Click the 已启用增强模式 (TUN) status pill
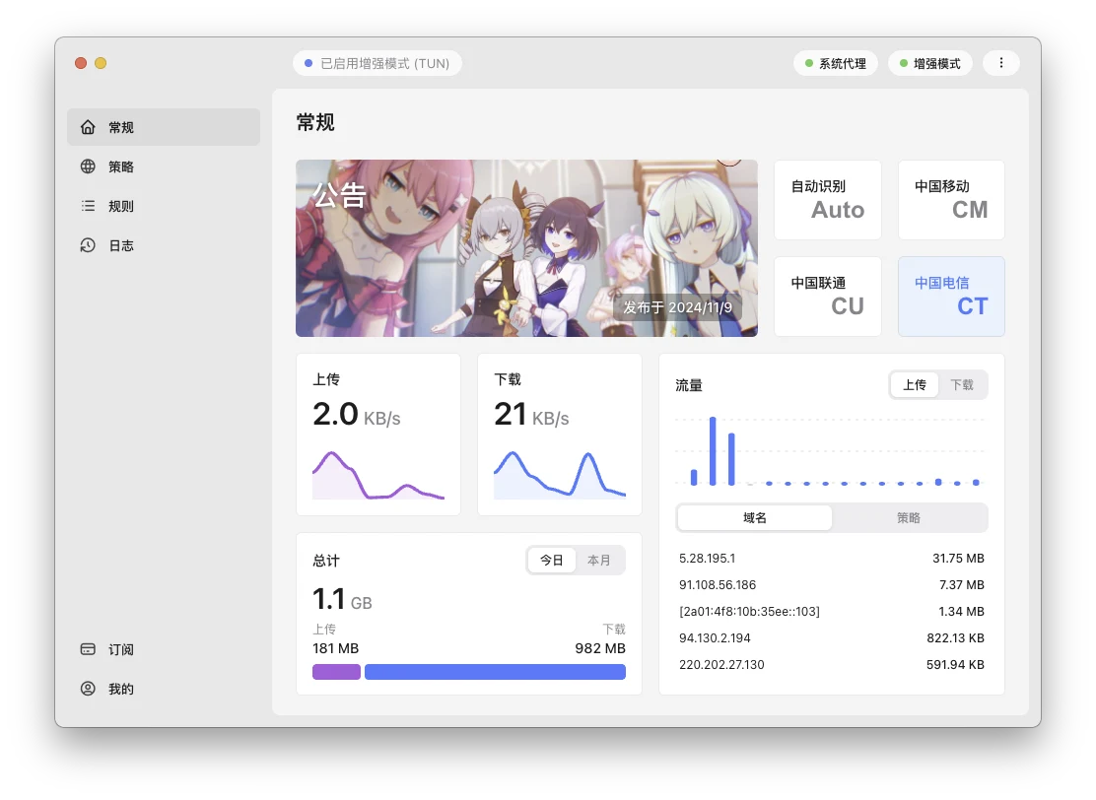 point(377,64)
